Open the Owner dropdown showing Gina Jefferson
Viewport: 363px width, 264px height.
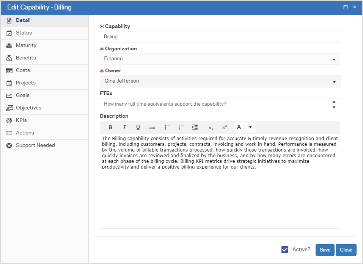pyautogui.click(x=334, y=81)
